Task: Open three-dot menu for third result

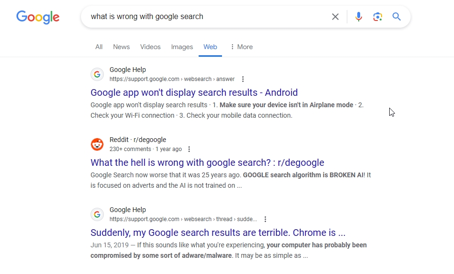Action: (265, 219)
